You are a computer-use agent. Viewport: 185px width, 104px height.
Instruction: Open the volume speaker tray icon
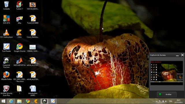pos(166,101)
